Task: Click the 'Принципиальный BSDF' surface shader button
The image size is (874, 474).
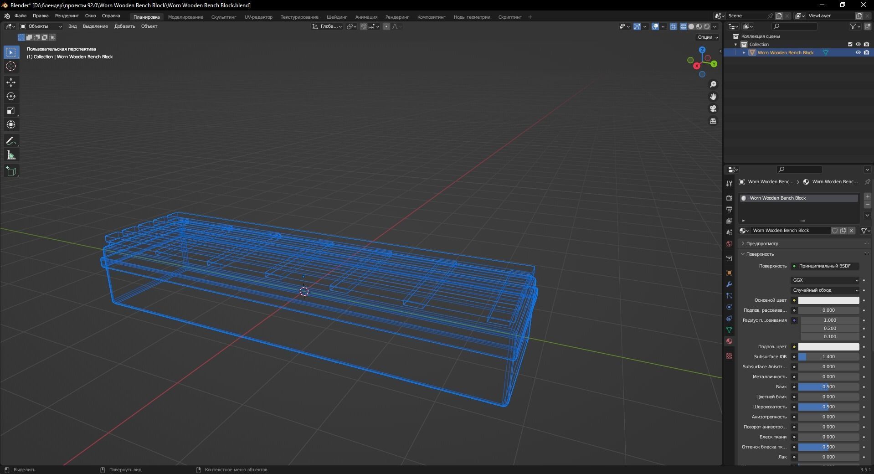Action: (x=825, y=266)
